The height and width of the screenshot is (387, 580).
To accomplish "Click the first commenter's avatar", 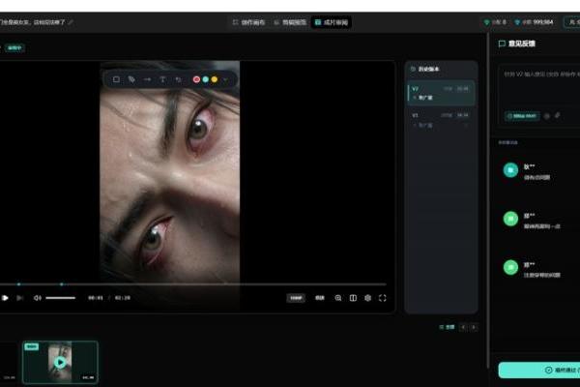I will point(510,170).
